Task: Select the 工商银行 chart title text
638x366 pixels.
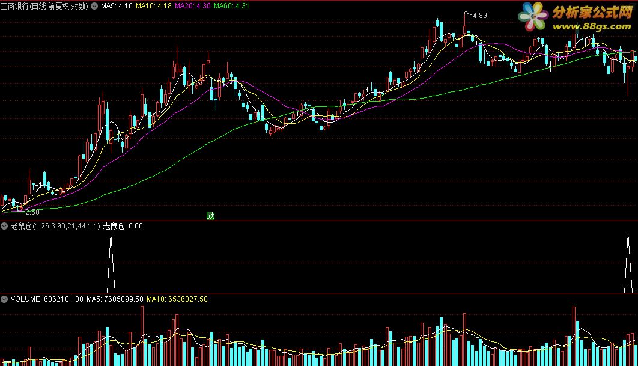Action: (44, 6)
